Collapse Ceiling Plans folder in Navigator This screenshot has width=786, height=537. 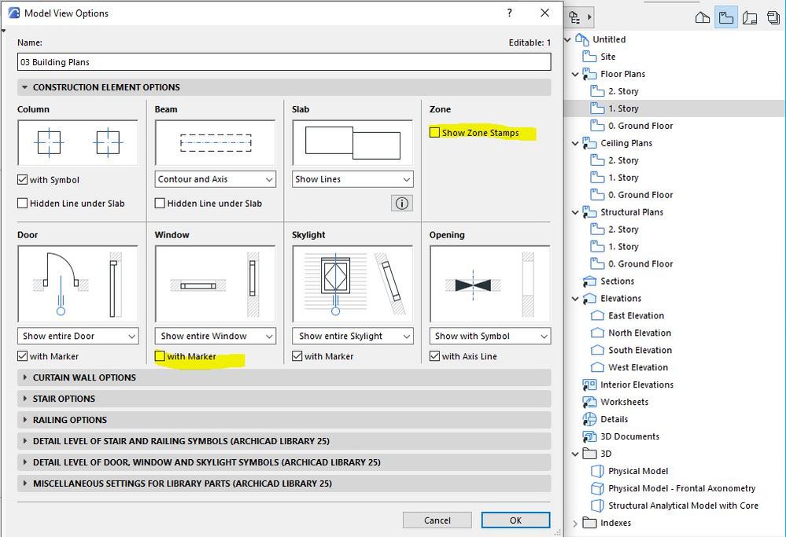(x=575, y=143)
